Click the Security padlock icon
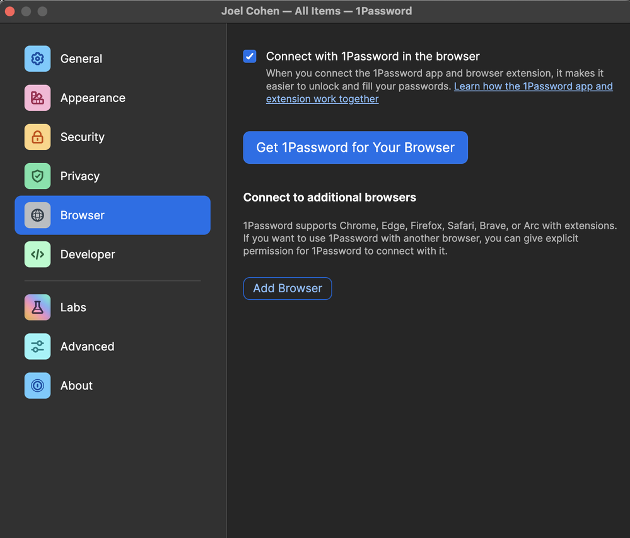 [37, 137]
